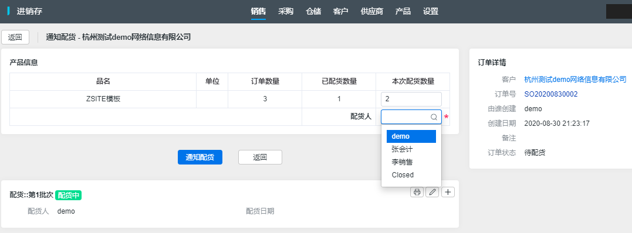Edit the first delivery batch with pencil icon
632x233 pixels.
click(x=432, y=193)
